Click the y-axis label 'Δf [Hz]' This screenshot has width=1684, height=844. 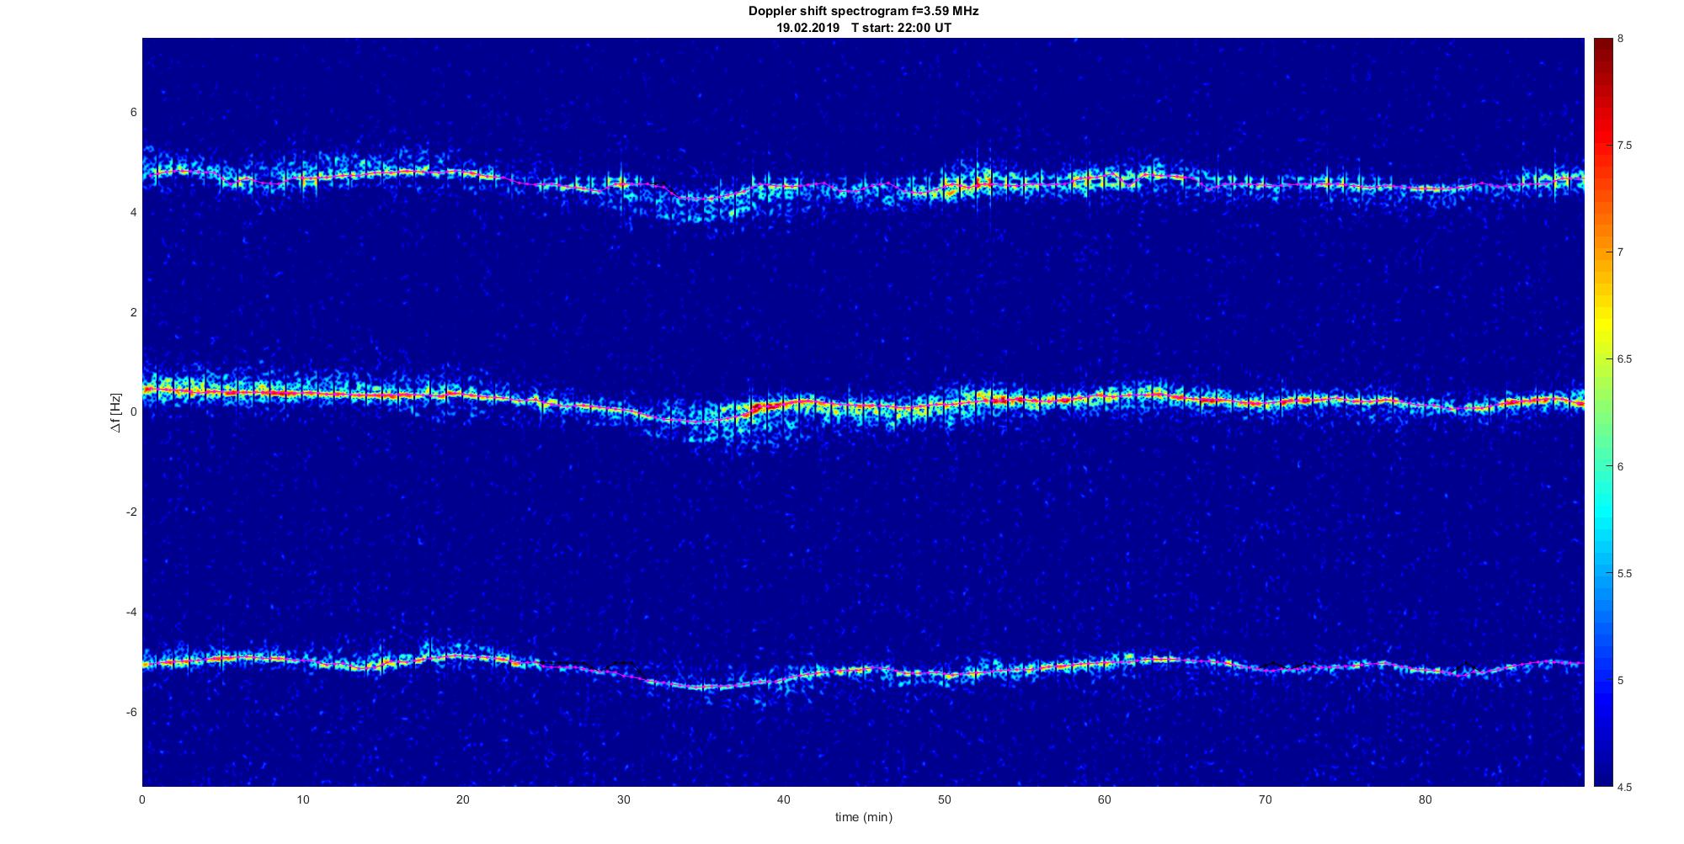point(116,412)
